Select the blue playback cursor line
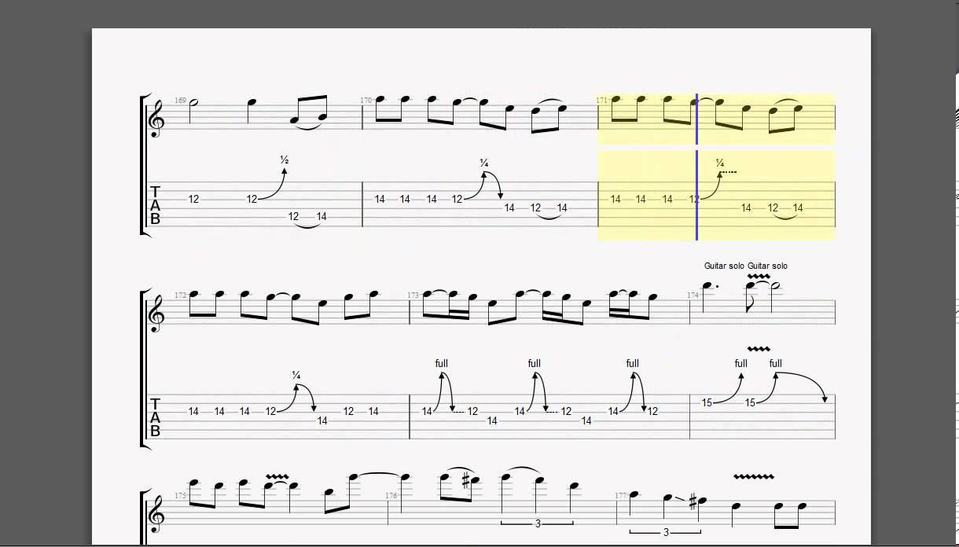 coord(696,167)
